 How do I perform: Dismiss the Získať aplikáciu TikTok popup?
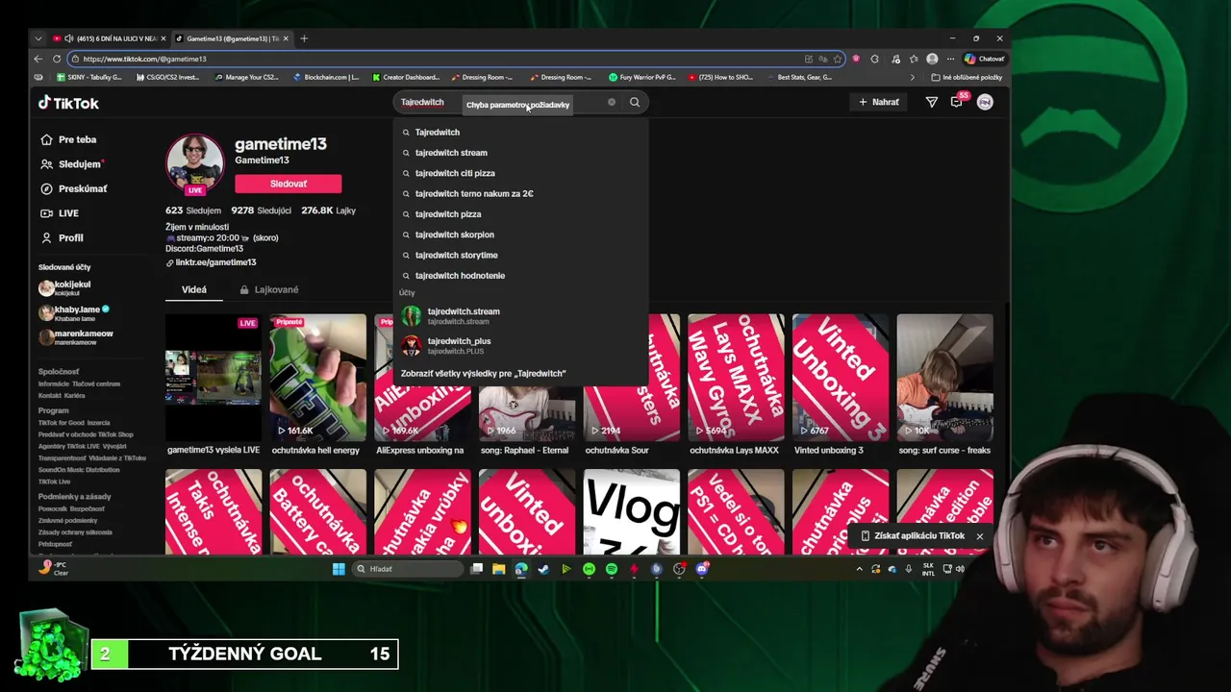[980, 536]
